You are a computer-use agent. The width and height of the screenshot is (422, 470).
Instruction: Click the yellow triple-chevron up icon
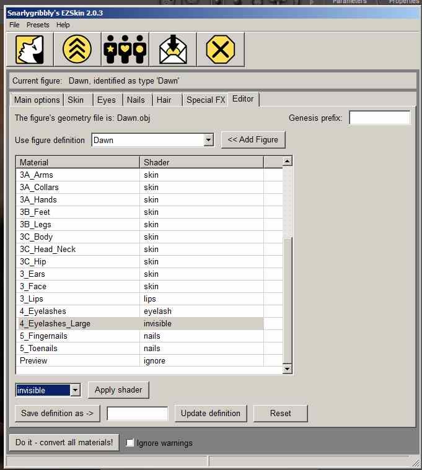click(x=77, y=50)
